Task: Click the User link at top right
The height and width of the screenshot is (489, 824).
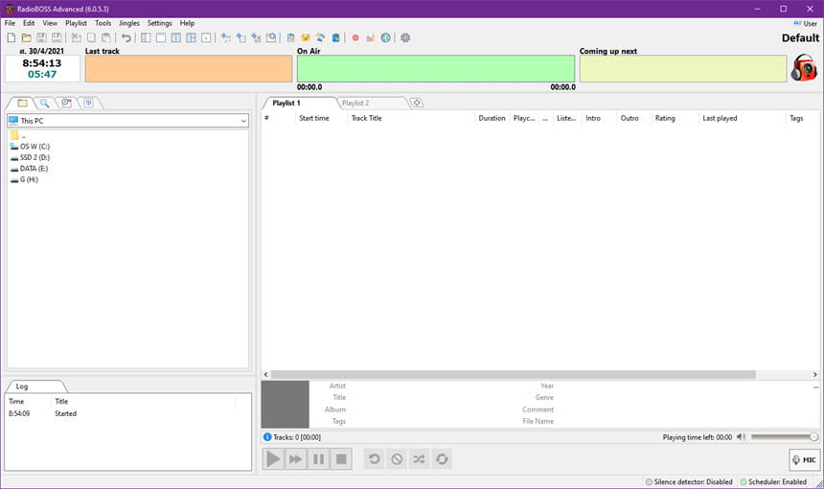Action: (x=806, y=23)
